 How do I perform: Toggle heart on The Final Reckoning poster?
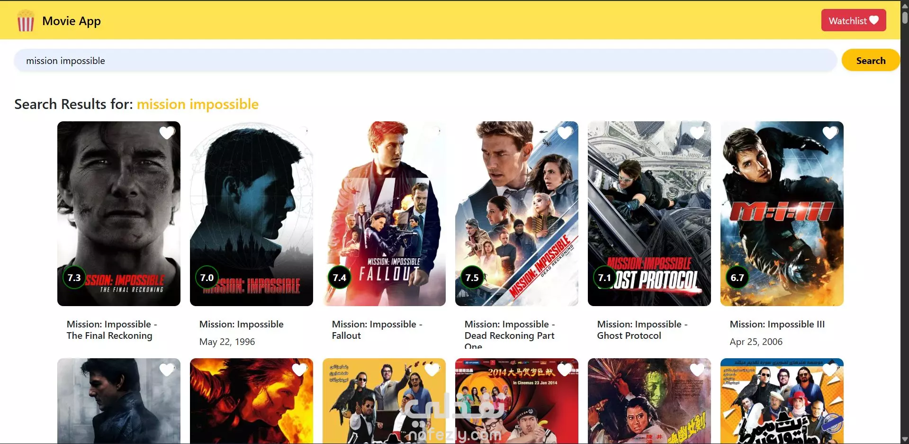pyautogui.click(x=167, y=133)
